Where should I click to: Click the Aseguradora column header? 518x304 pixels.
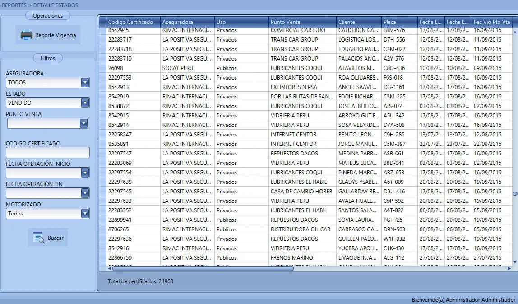point(187,22)
